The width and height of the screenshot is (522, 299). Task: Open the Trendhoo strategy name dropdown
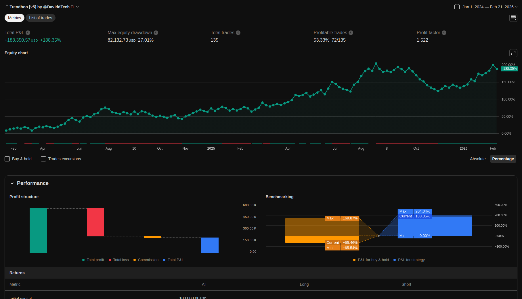[77, 7]
